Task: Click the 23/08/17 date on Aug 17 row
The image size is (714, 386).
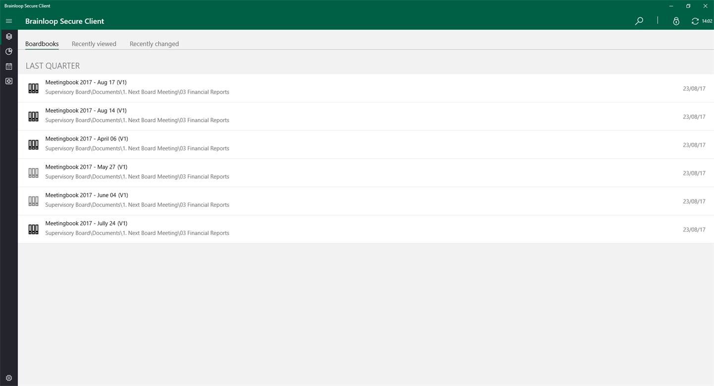Action: point(694,89)
